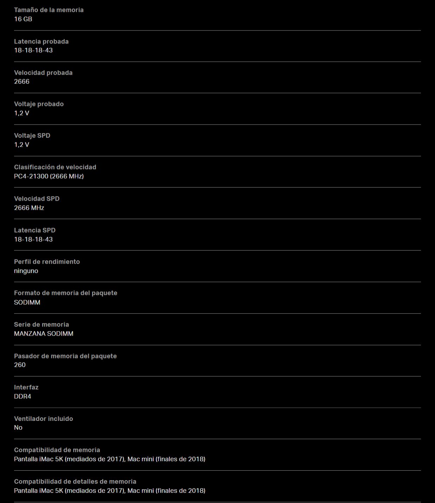Click the 'Latencia SPD' heading

click(x=35, y=230)
